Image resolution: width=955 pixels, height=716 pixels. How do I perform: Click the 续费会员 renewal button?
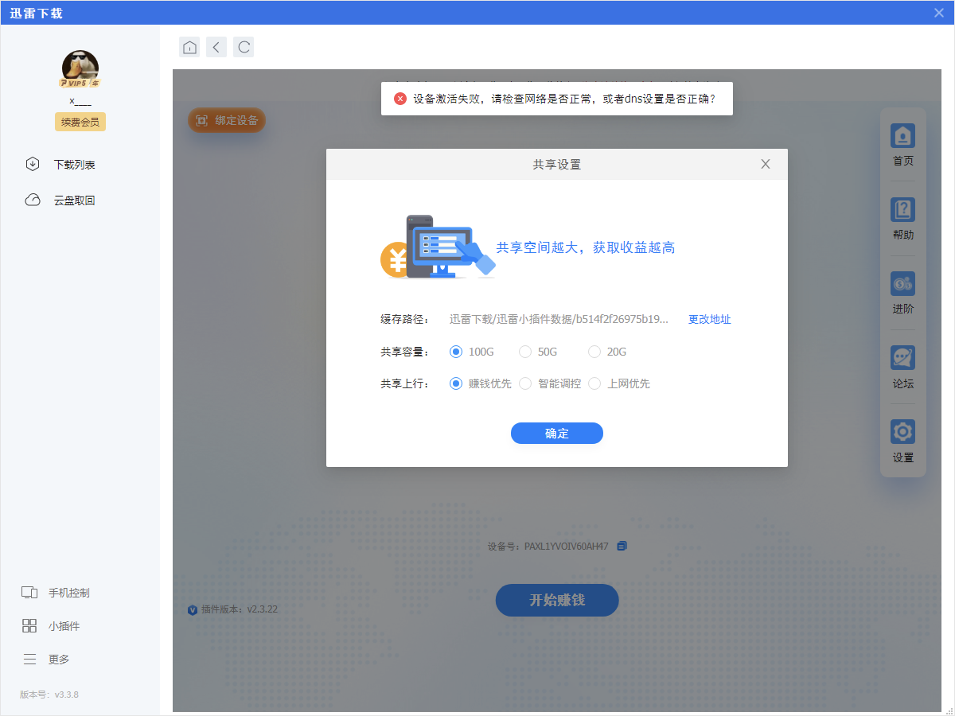[80, 122]
